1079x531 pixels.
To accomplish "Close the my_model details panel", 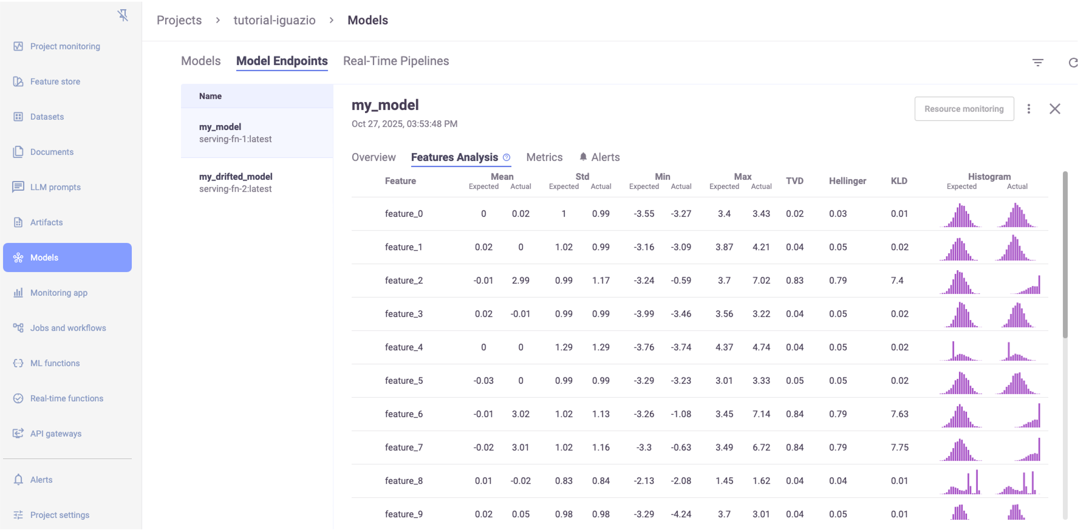I will pyautogui.click(x=1055, y=109).
